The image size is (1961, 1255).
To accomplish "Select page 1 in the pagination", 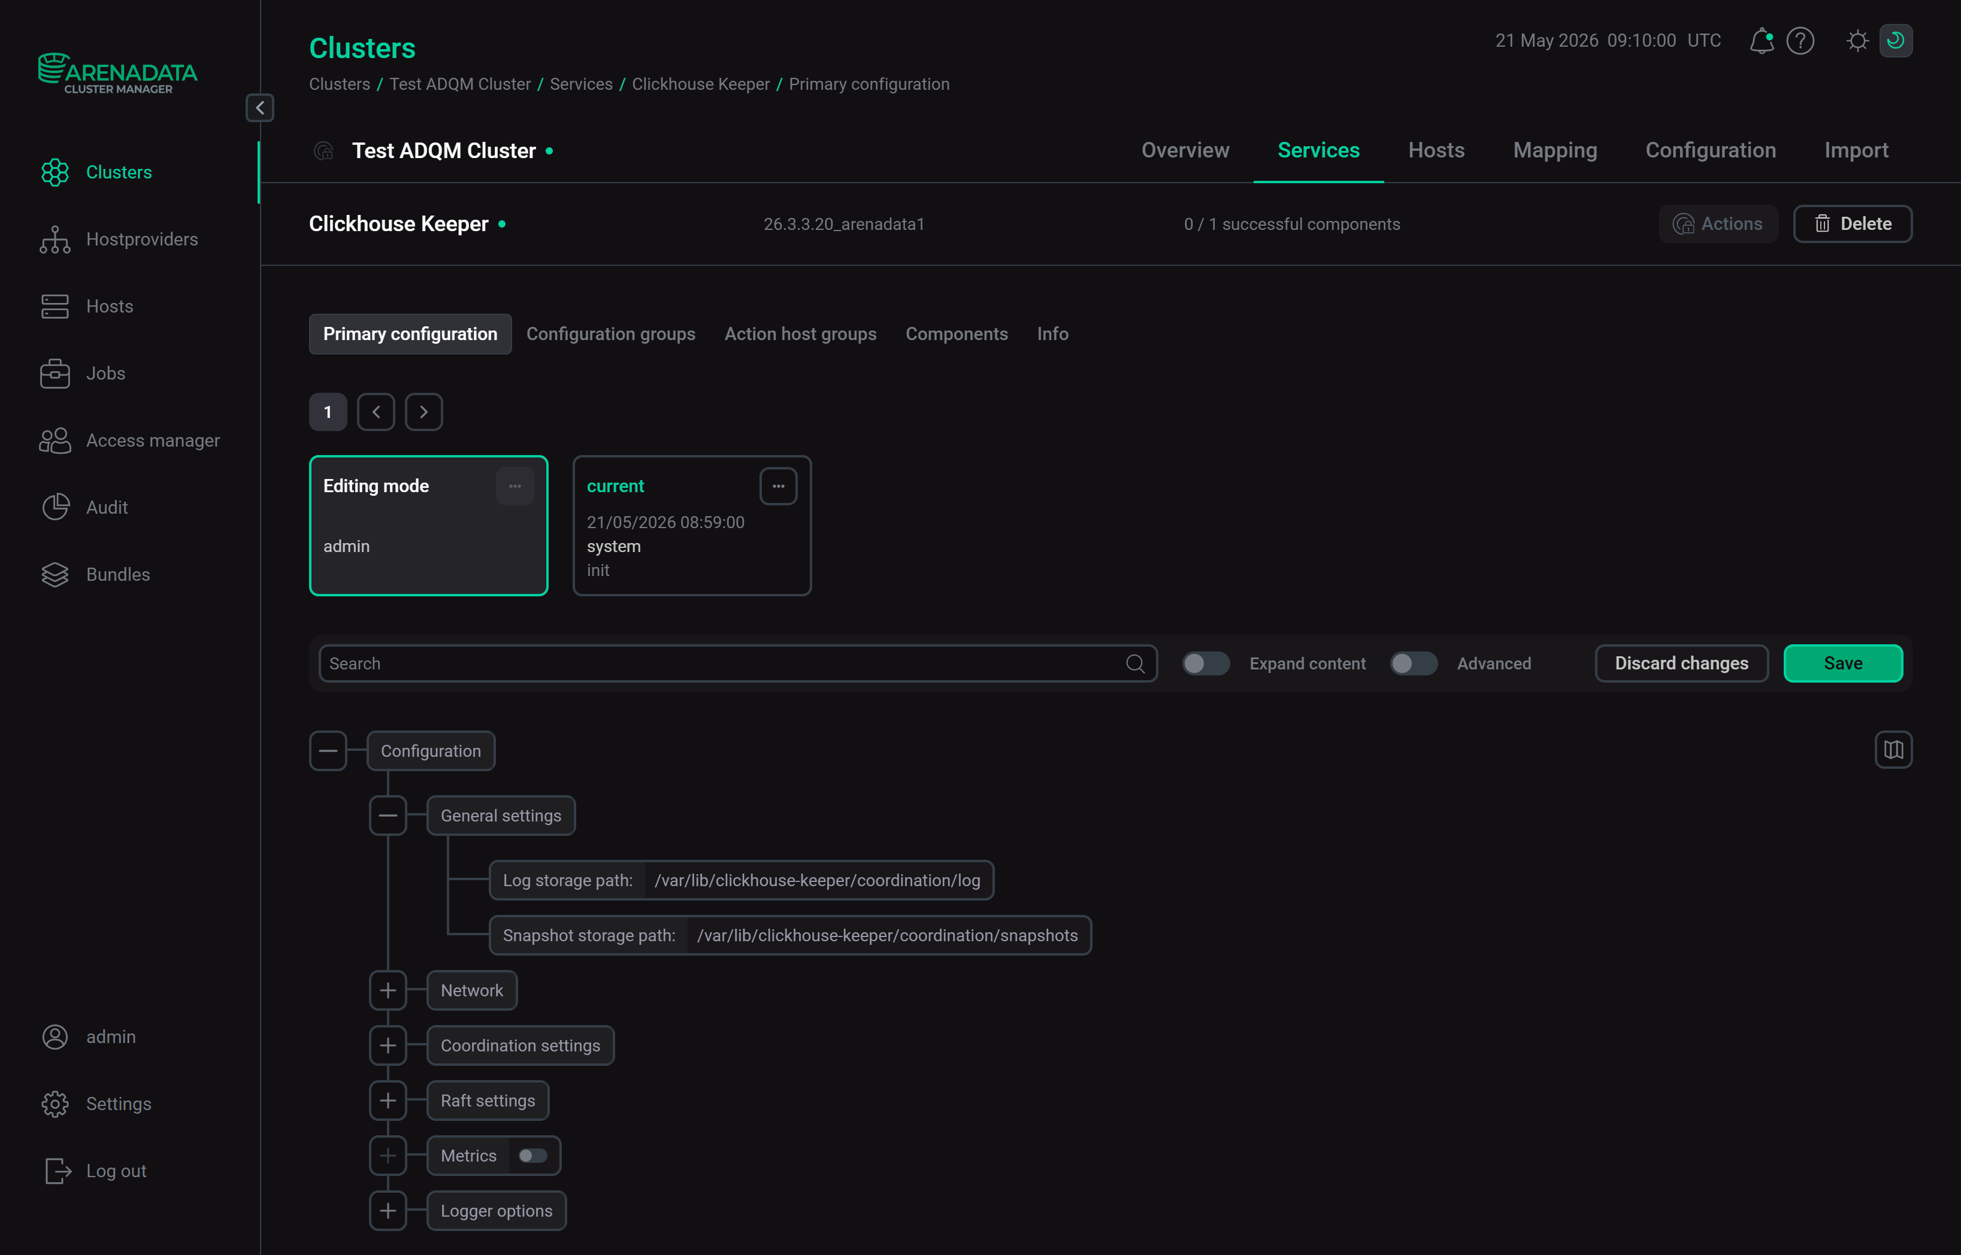I will point(328,411).
